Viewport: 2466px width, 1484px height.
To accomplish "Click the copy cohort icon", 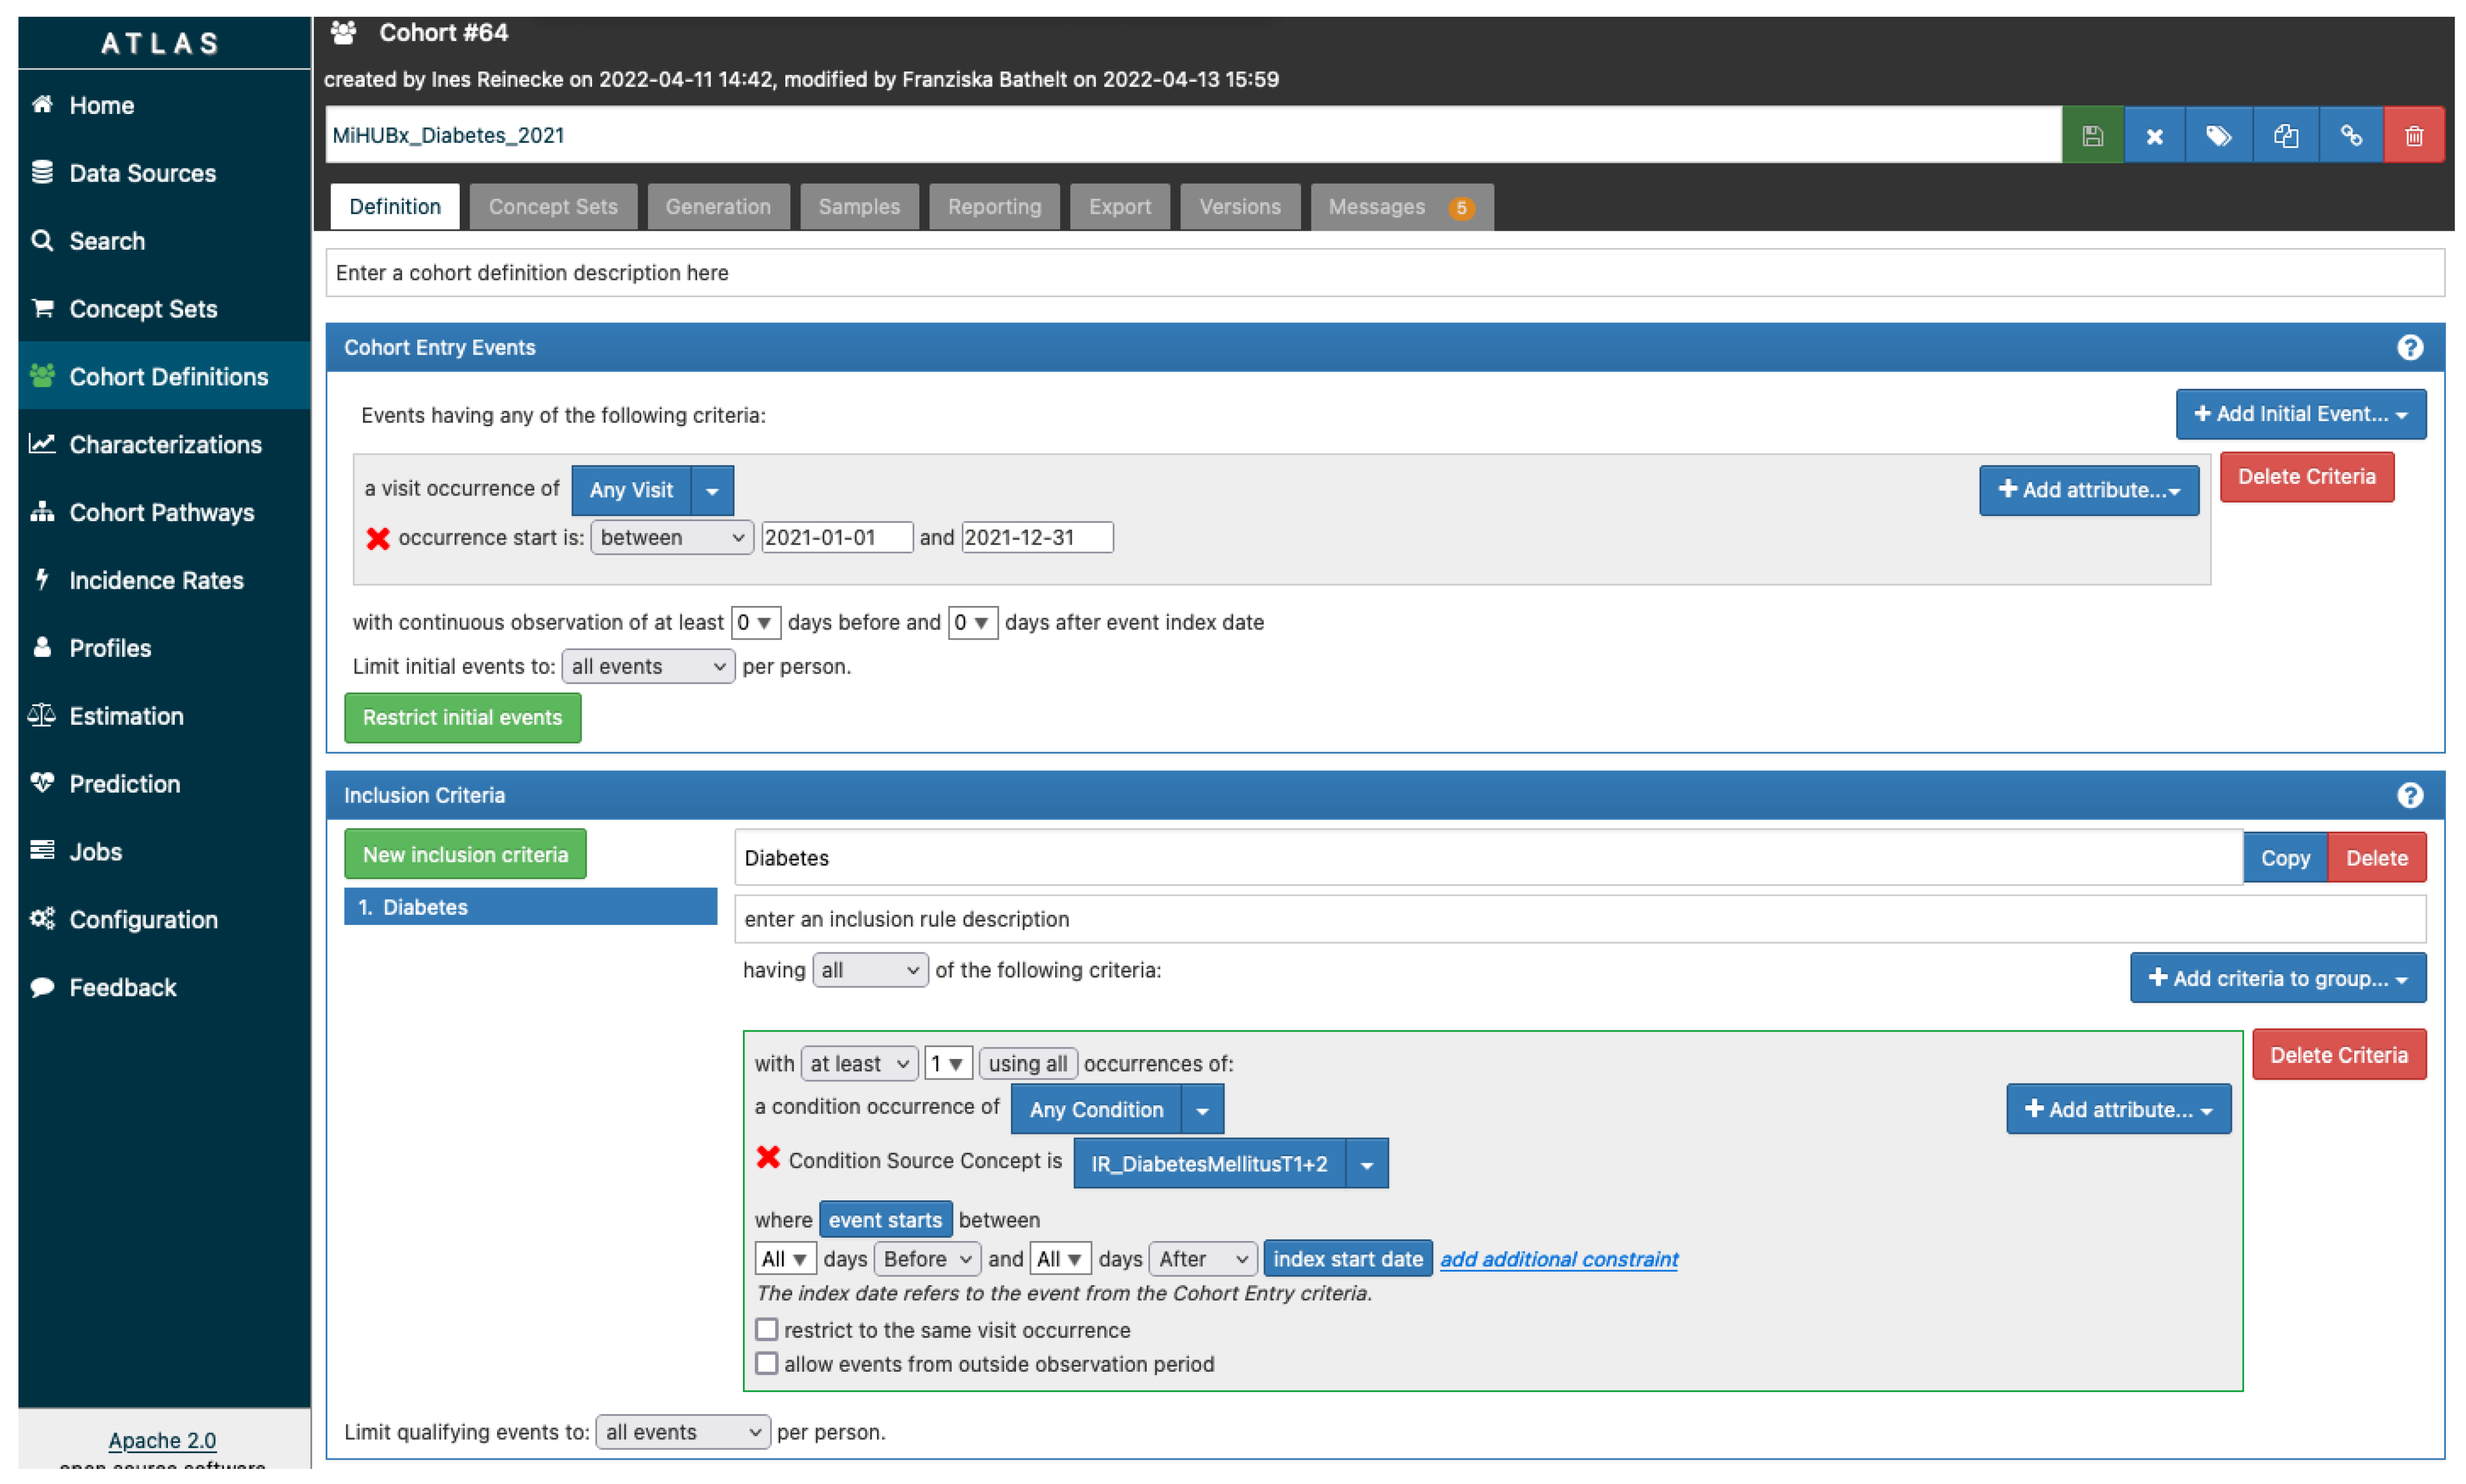I will (x=2285, y=135).
